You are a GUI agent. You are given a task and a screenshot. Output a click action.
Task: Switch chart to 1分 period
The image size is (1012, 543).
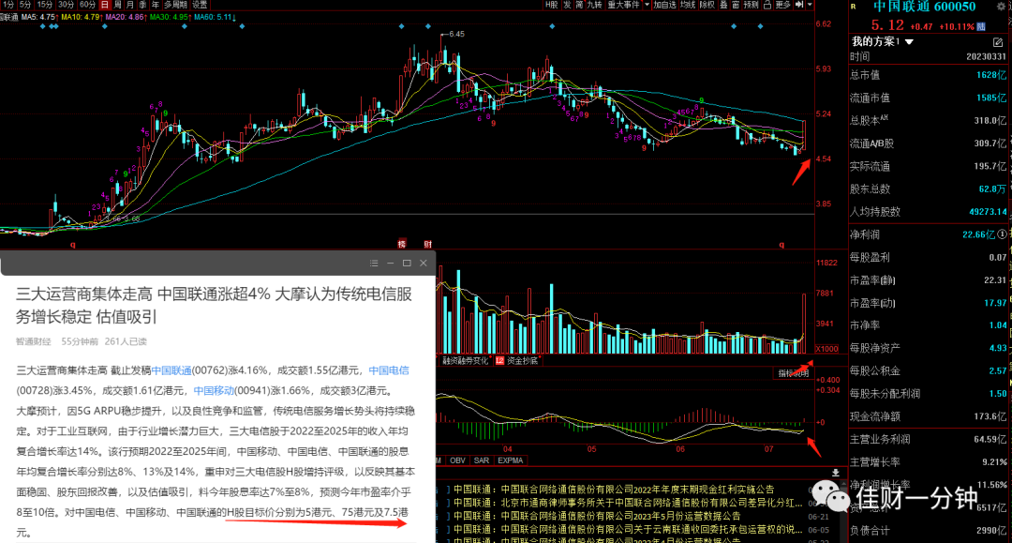[7, 5]
